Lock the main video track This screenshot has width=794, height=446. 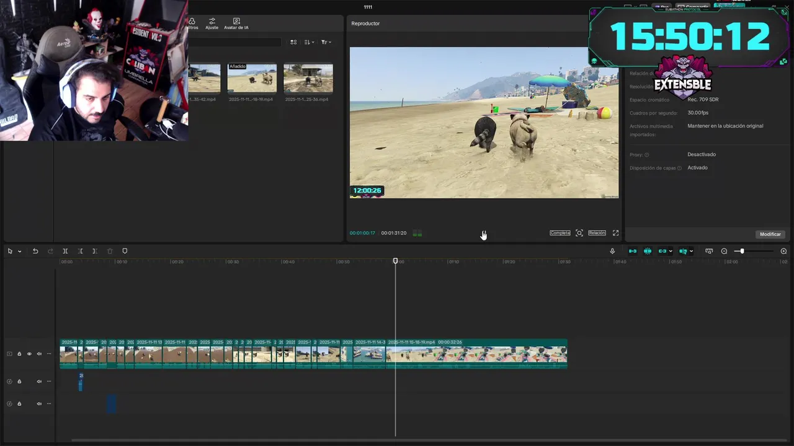[x=19, y=354]
